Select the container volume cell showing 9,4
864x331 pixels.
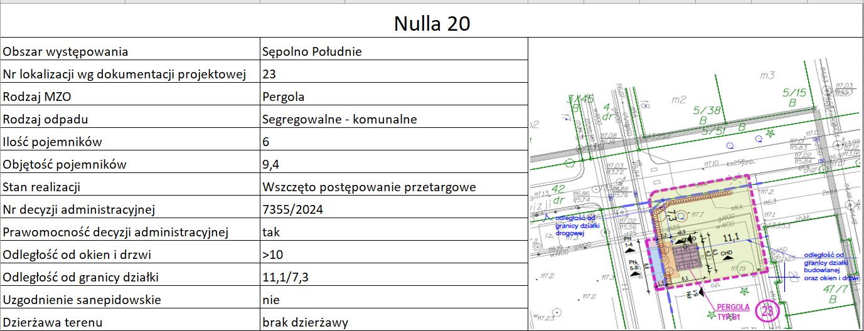393,164
